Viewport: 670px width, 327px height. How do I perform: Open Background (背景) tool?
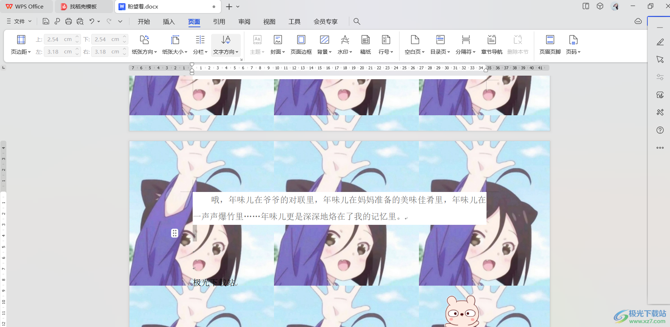click(324, 45)
